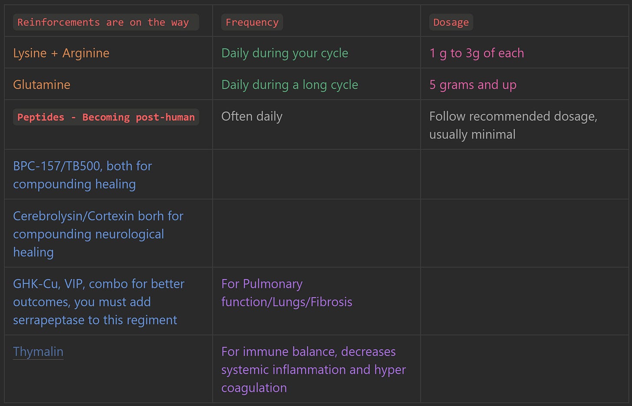The height and width of the screenshot is (406, 632).
Task: Click the '5 grams and up' cell
Action: pos(473,84)
